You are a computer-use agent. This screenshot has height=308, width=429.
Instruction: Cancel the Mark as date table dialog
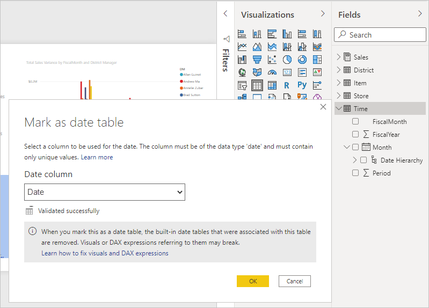(294, 281)
